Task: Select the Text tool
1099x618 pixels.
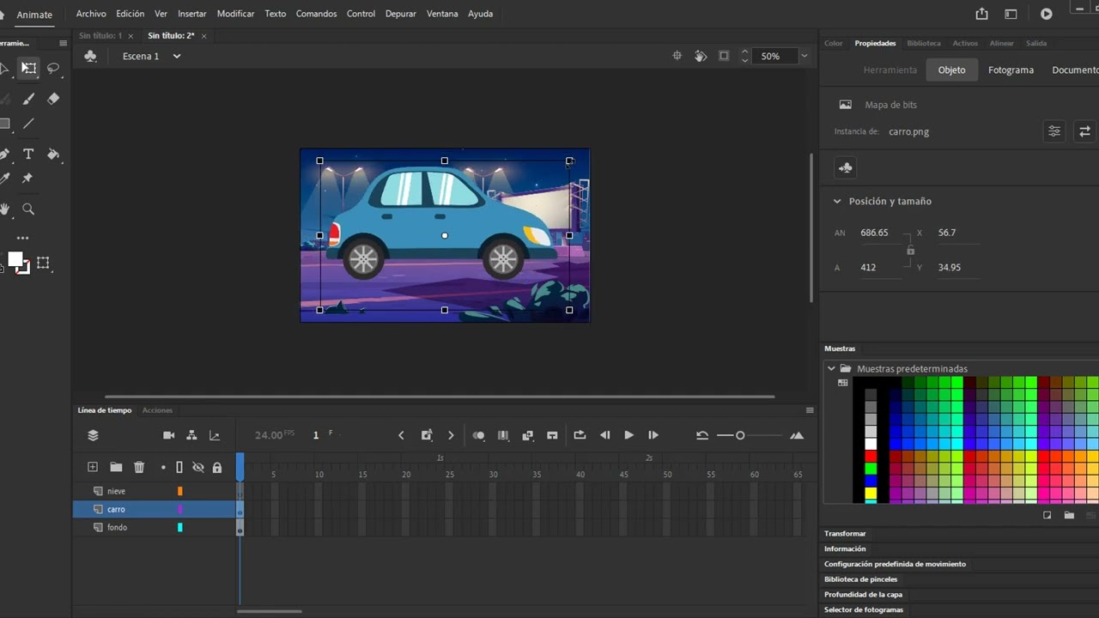Action: (28, 154)
